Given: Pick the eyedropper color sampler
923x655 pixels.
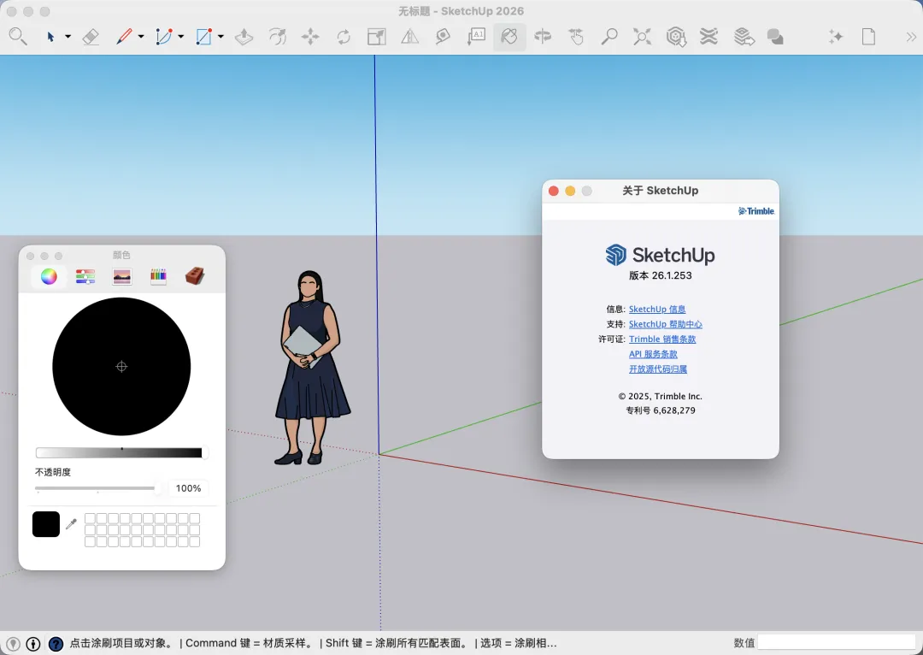Looking at the screenshot, I should tap(71, 523).
